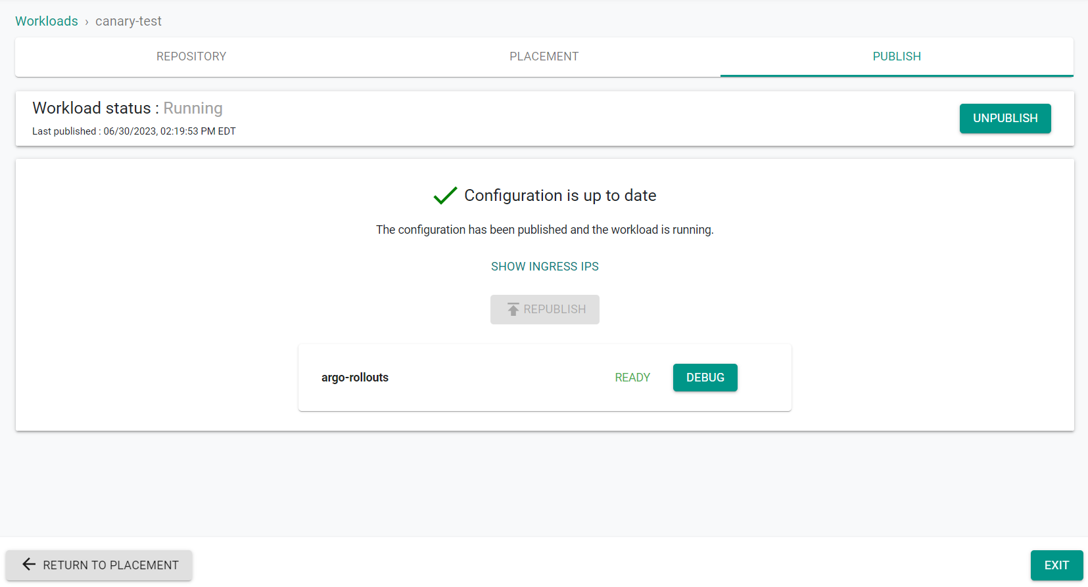Exit the workload wizard
Viewport: 1088px width, 587px height.
point(1056,565)
